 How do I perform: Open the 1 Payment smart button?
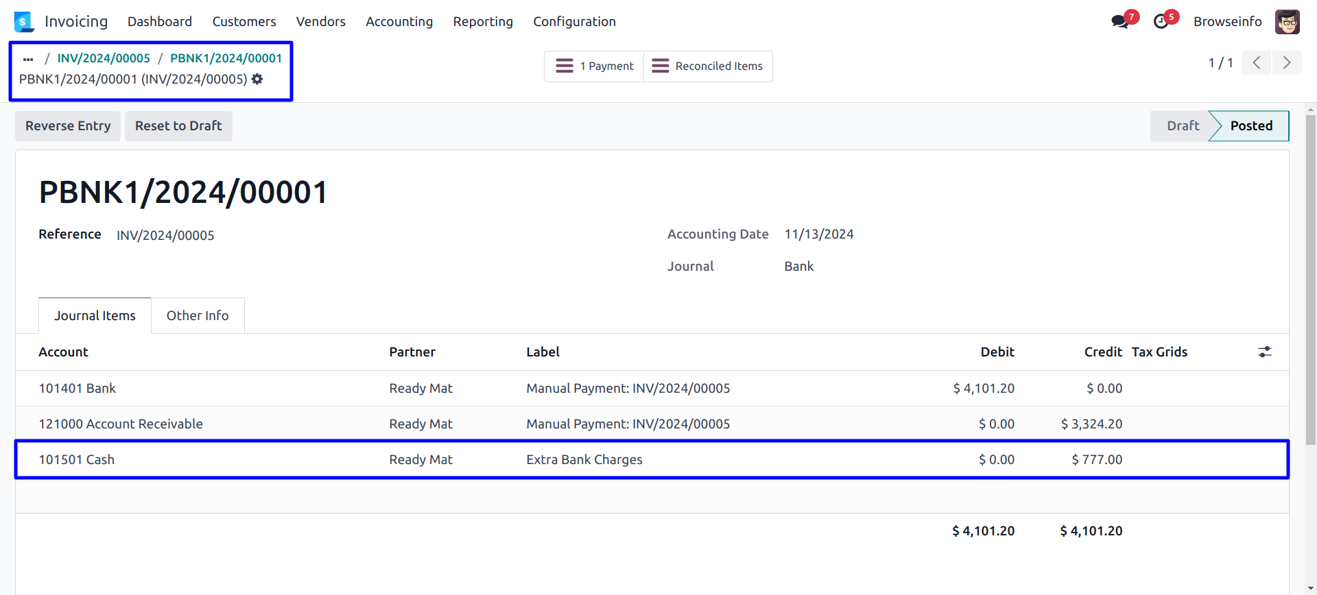tap(594, 66)
